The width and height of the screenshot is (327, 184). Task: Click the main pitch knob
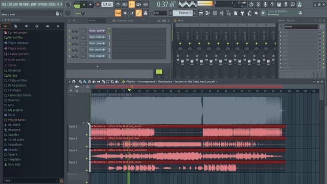pos(68,13)
